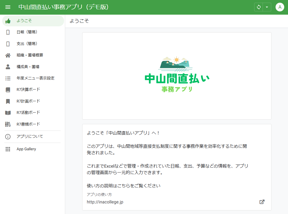Open R7計画ボード

click(33, 101)
